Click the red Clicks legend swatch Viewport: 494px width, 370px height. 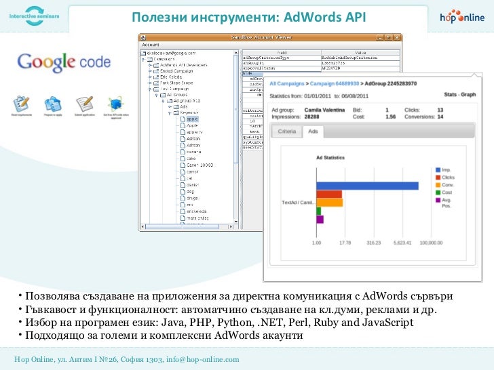pos(438,178)
